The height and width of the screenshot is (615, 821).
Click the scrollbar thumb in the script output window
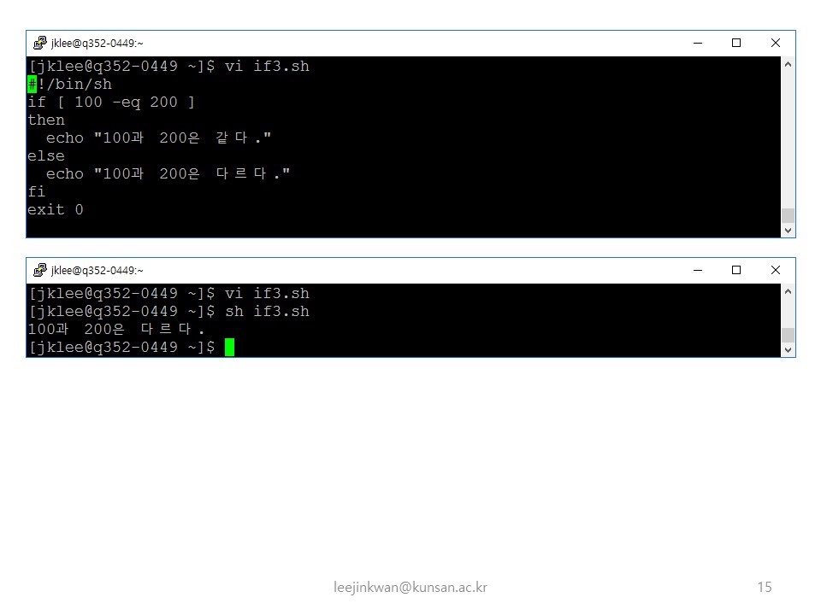[788, 335]
